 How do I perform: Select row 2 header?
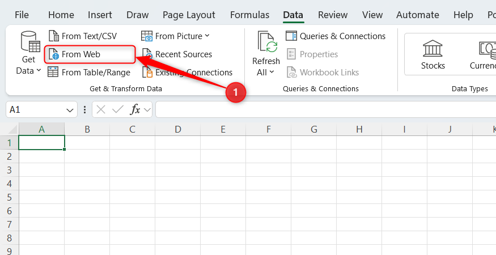pos(10,156)
